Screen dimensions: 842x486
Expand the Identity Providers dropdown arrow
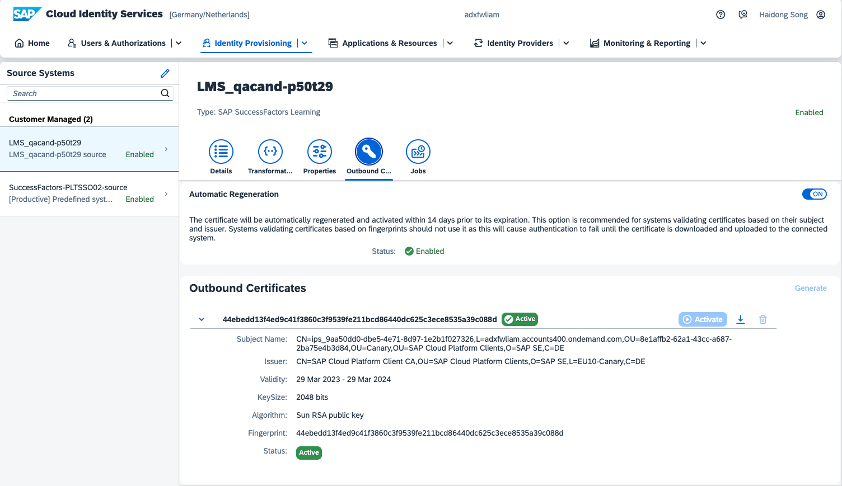click(566, 43)
